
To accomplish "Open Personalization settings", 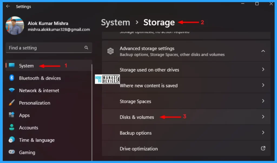I will tap(35, 103).
